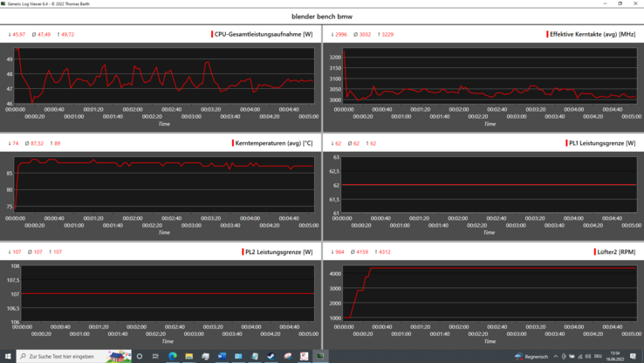Click the Effektive Kerntakte chart title
Viewport: 644px width, 363px height.
[592, 35]
